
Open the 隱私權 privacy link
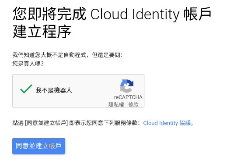point(116,105)
